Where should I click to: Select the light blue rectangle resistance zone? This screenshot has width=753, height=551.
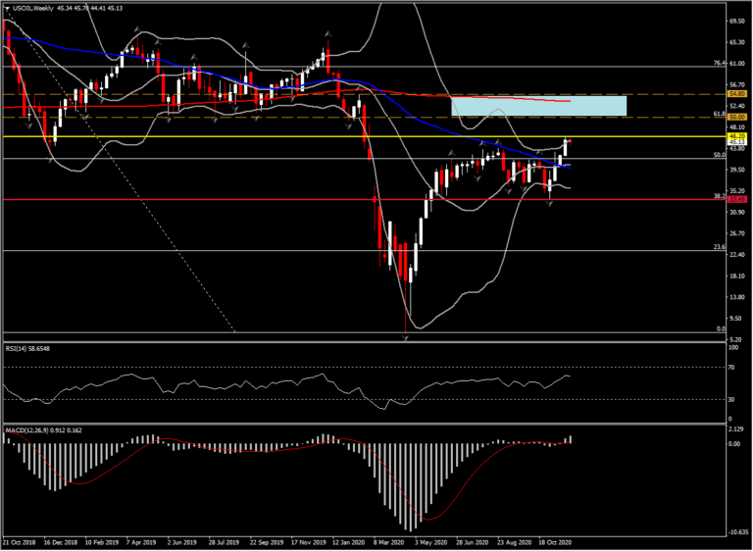click(539, 106)
